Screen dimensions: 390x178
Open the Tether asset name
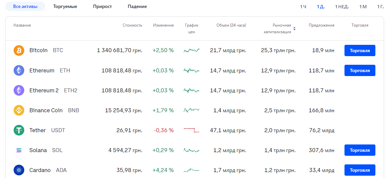[38, 130]
